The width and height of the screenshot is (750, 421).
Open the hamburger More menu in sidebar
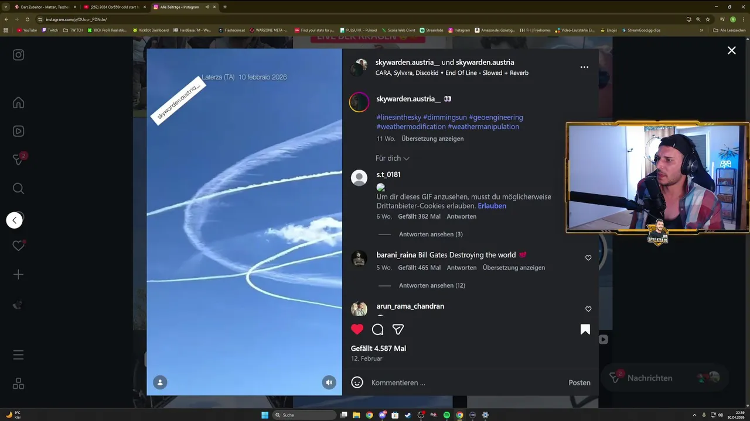18,355
